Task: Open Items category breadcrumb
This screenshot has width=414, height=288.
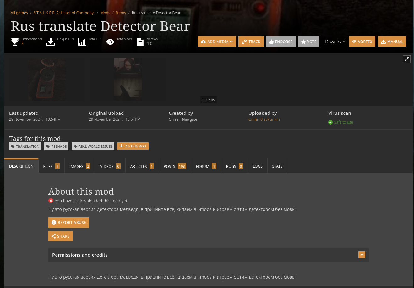Action: click(x=121, y=13)
